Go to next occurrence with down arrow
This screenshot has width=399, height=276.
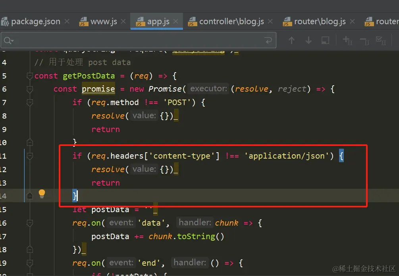pos(308,40)
